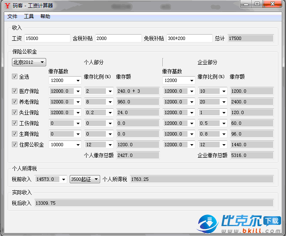Open personal 住房公积金 base 10000 dropdown
This screenshot has height=236, width=286.
[65, 145]
